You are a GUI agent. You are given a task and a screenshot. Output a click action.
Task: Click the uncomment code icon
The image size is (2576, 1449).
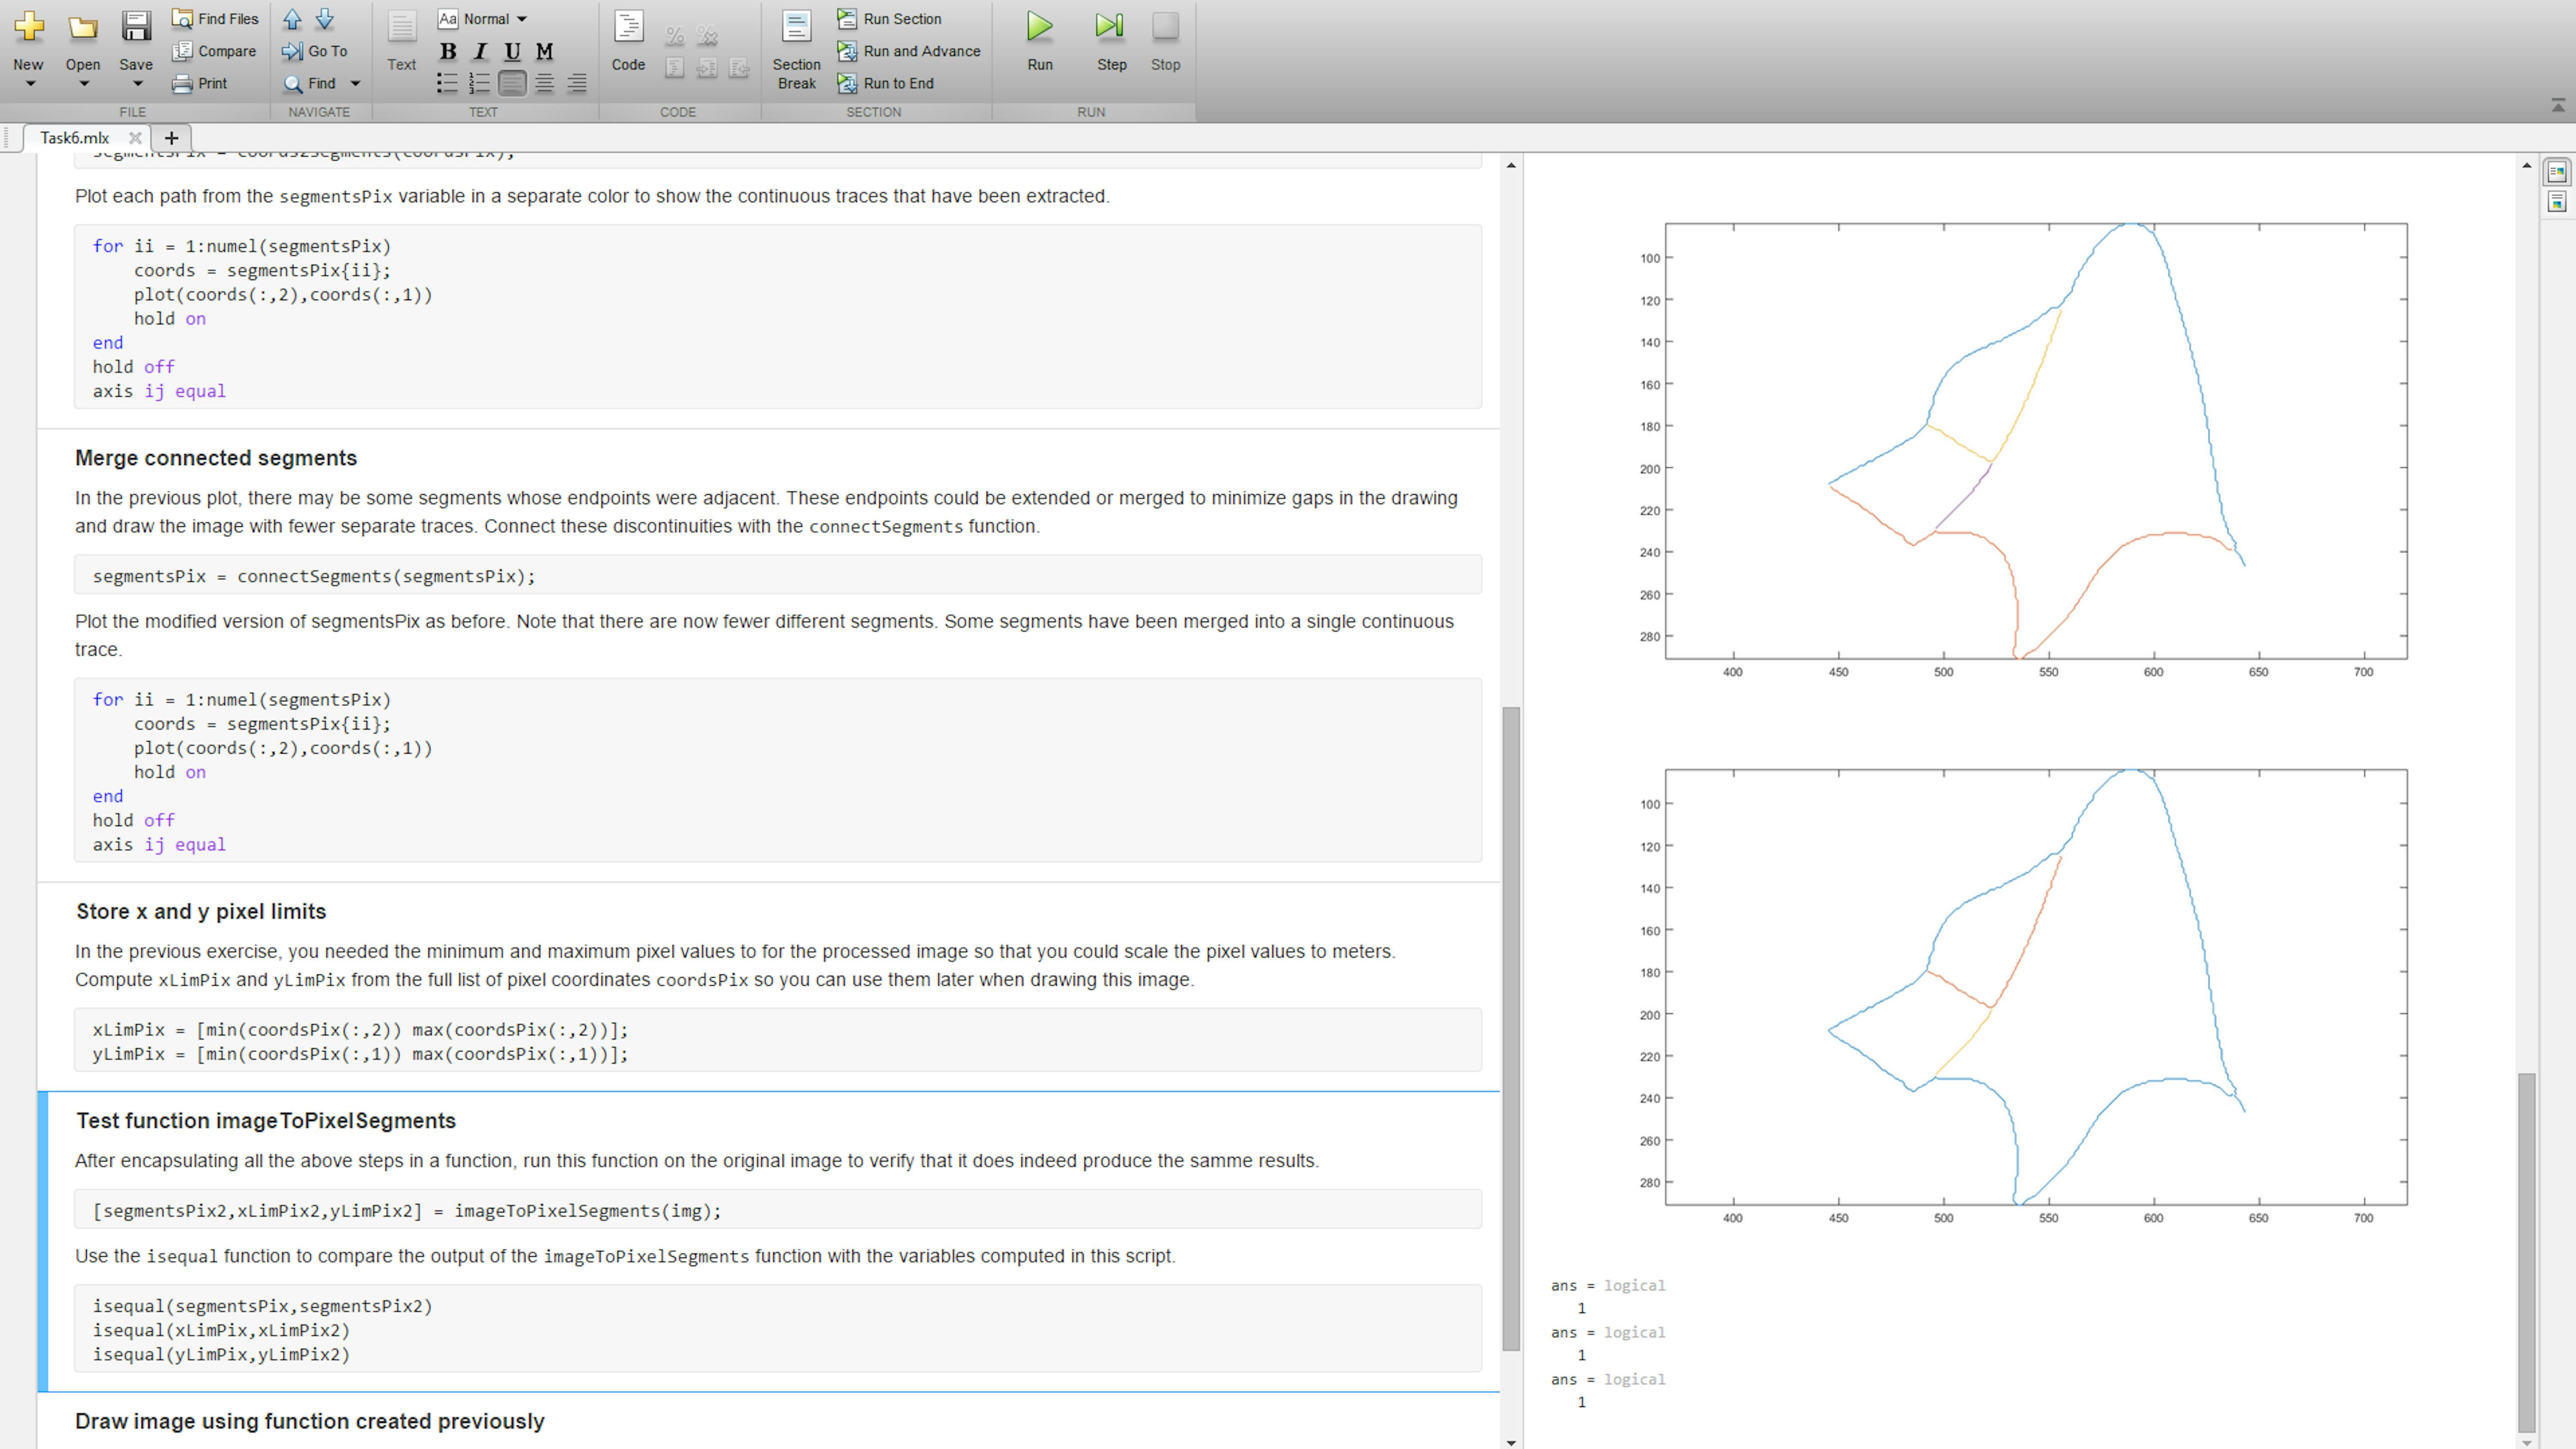707,36
